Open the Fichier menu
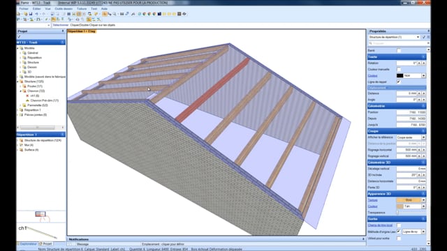 tap(24, 9)
